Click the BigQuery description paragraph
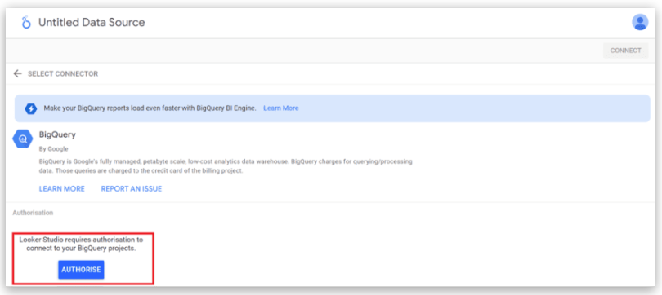Image resolution: width=662 pixels, height=295 pixels. tap(226, 166)
